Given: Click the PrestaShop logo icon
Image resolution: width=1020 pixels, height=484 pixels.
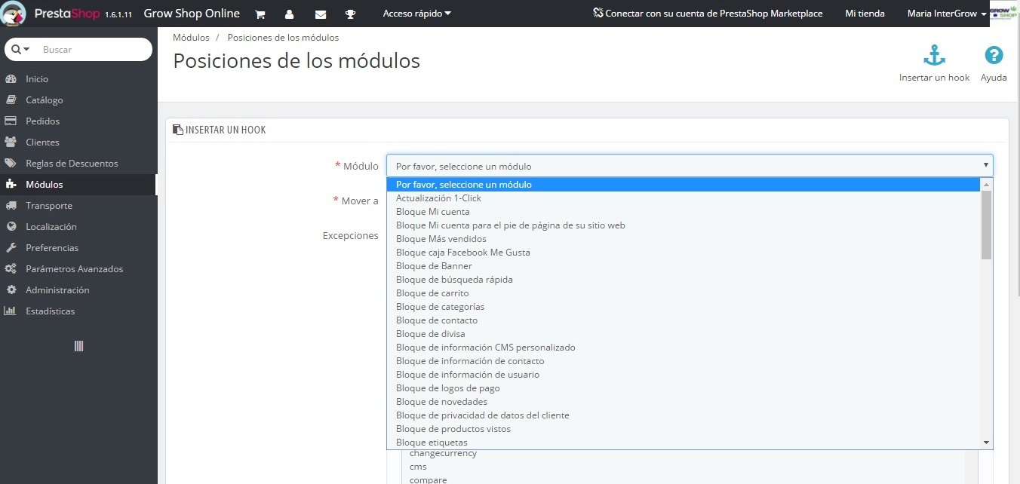Looking at the screenshot, I should pyautogui.click(x=14, y=14).
